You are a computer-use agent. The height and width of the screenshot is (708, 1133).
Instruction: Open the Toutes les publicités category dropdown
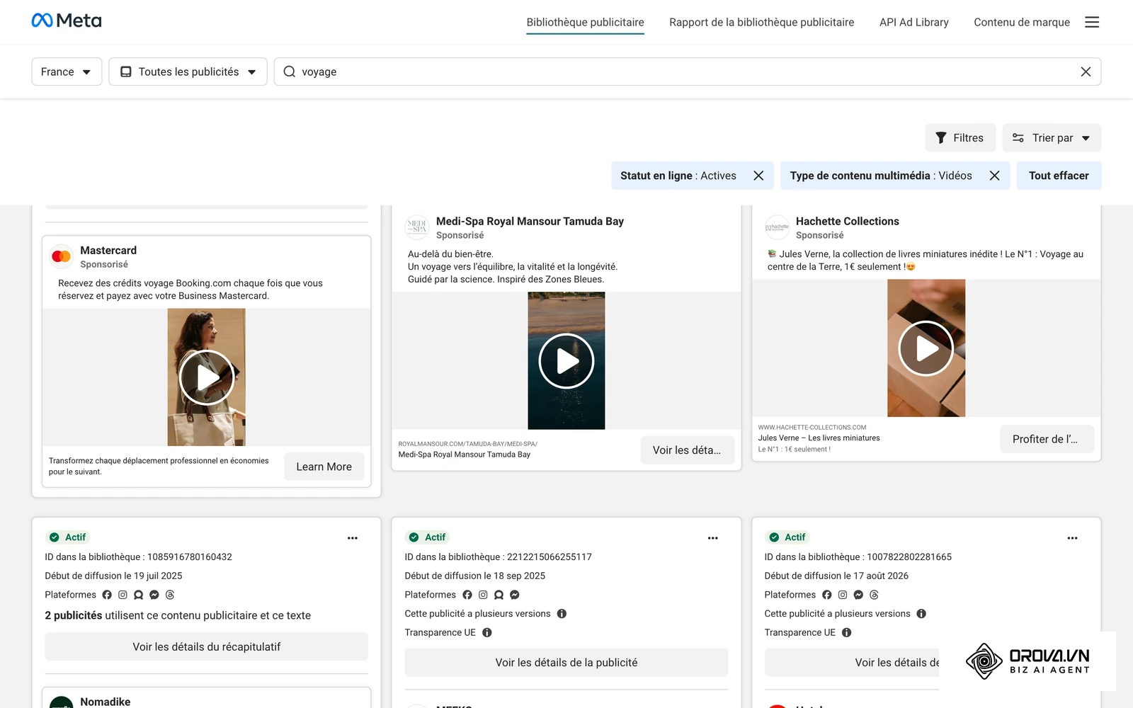(188, 72)
